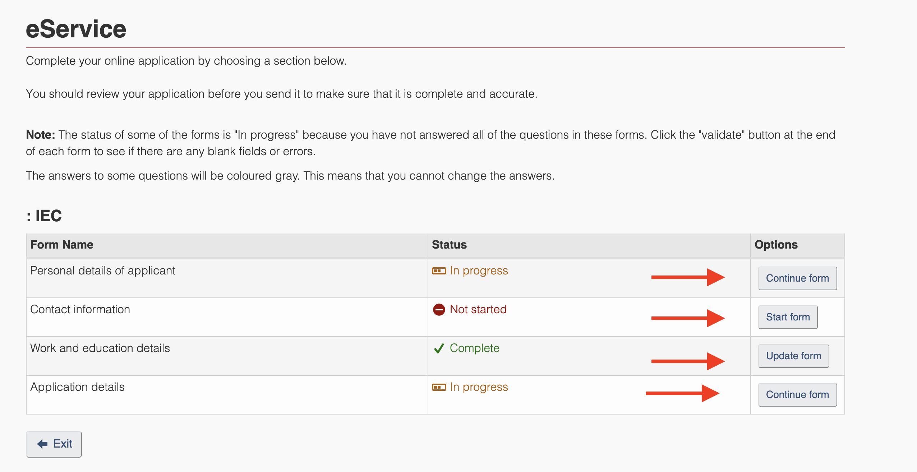This screenshot has width=917, height=472.
Task: Click the Exit button
Action: pyautogui.click(x=54, y=444)
